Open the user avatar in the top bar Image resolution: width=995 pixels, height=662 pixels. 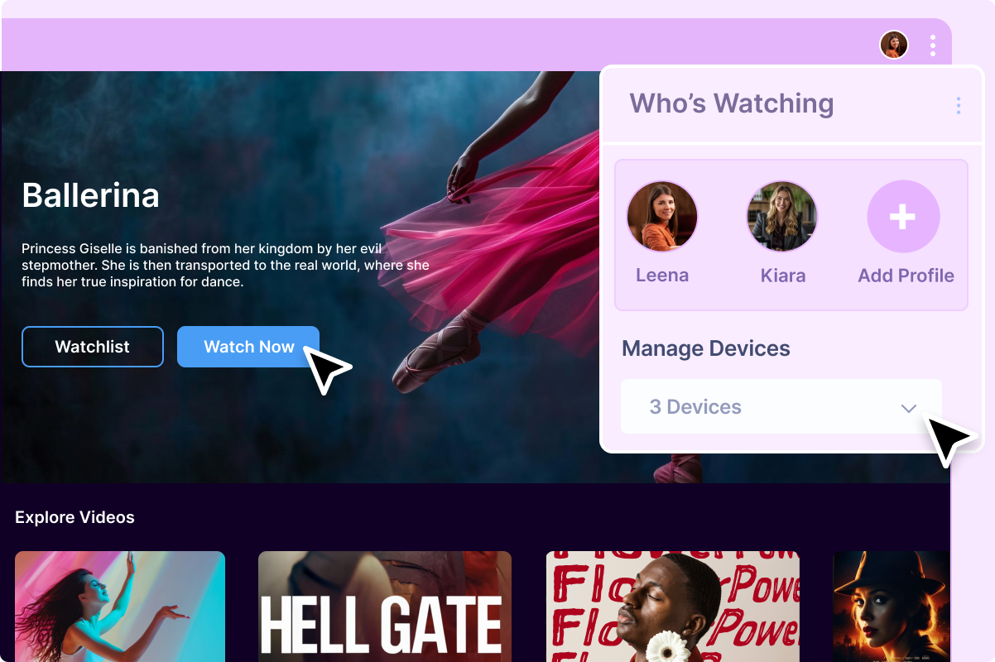tap(894, 45)
